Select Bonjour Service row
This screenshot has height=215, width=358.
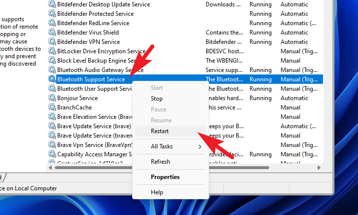coord(77,98)
